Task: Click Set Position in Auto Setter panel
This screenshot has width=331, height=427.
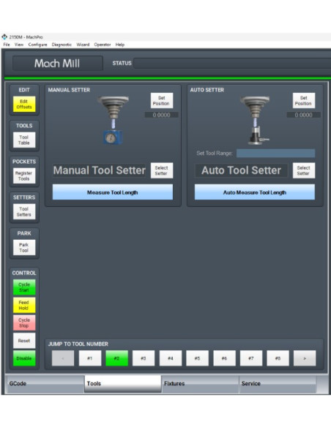Action: (304, 101)
